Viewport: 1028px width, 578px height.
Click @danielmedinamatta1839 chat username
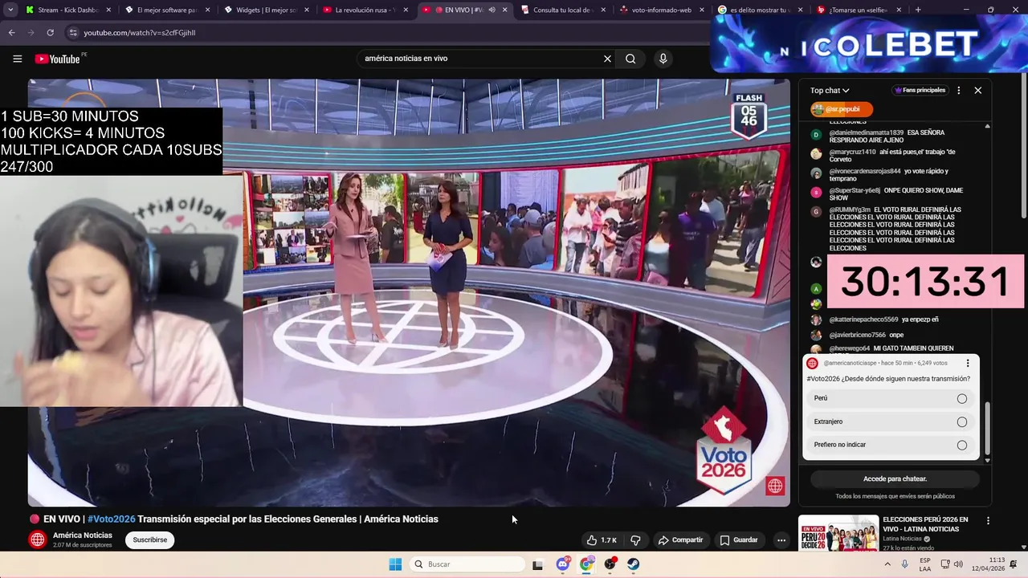[867, 132]
